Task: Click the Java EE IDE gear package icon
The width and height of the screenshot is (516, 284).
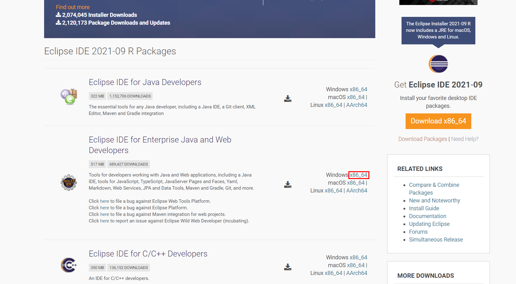Action: 69,182
